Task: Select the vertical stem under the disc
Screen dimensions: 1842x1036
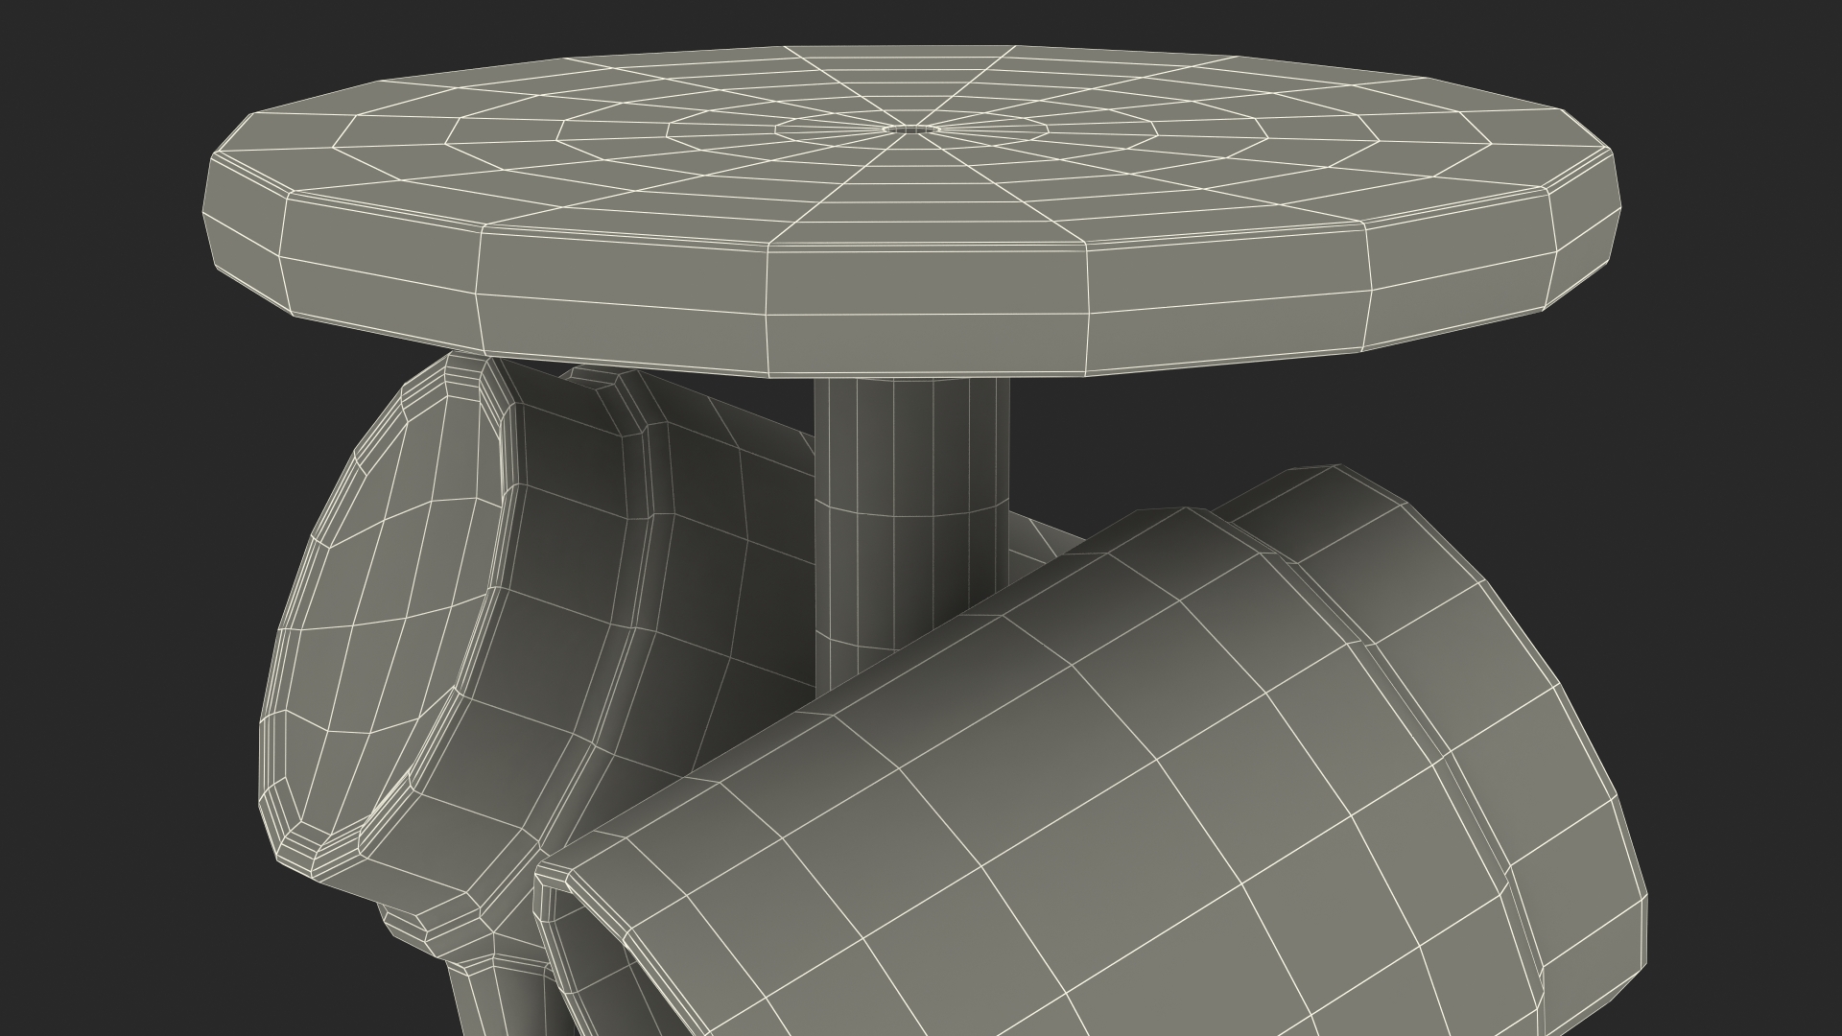Action: point(909,518)
